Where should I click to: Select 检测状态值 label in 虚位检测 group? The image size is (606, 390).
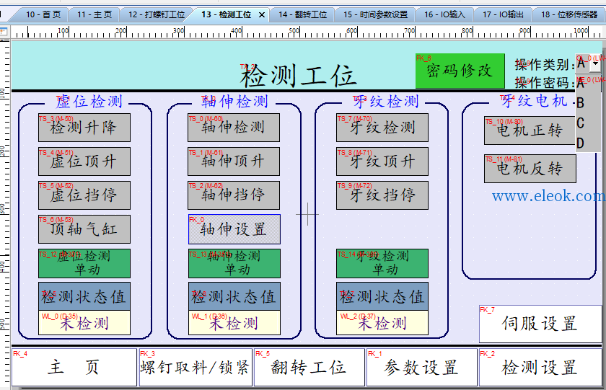pos(84,296)
